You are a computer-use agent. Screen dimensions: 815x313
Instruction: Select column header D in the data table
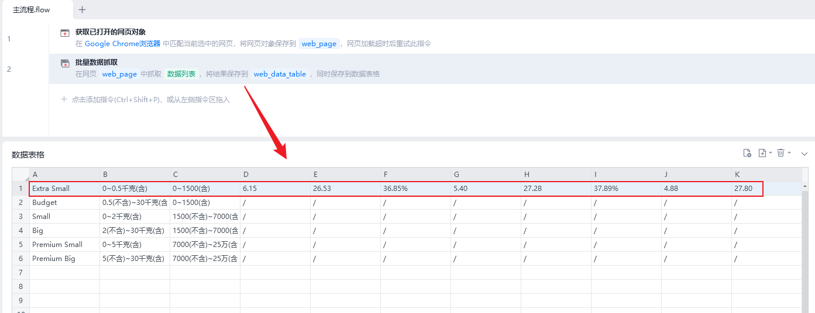[275, 174]
